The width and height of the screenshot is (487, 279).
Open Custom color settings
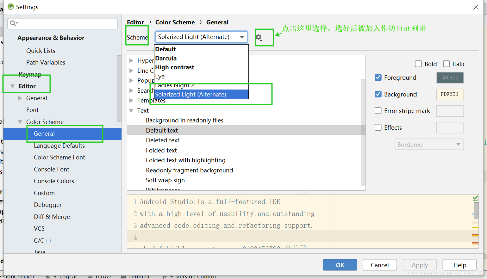[x=44, y=193]
